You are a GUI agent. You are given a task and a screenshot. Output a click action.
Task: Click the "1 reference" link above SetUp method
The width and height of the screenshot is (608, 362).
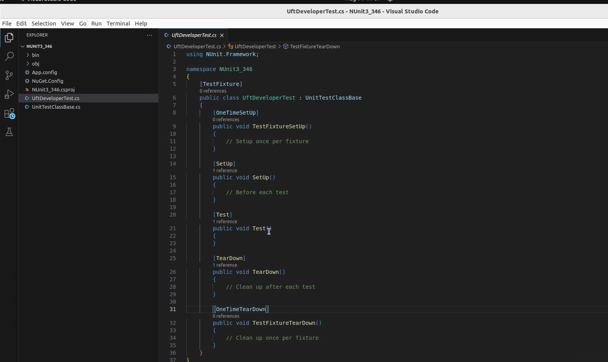225,171
